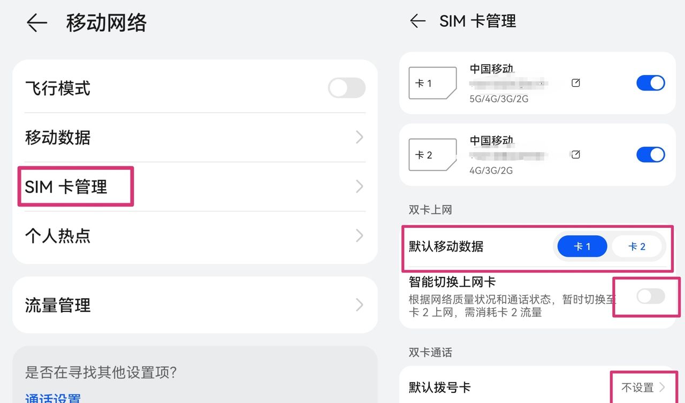Click the 卡 1 SIM card icon
Screen dimensions: 685x403
click(x=432, y=83)
